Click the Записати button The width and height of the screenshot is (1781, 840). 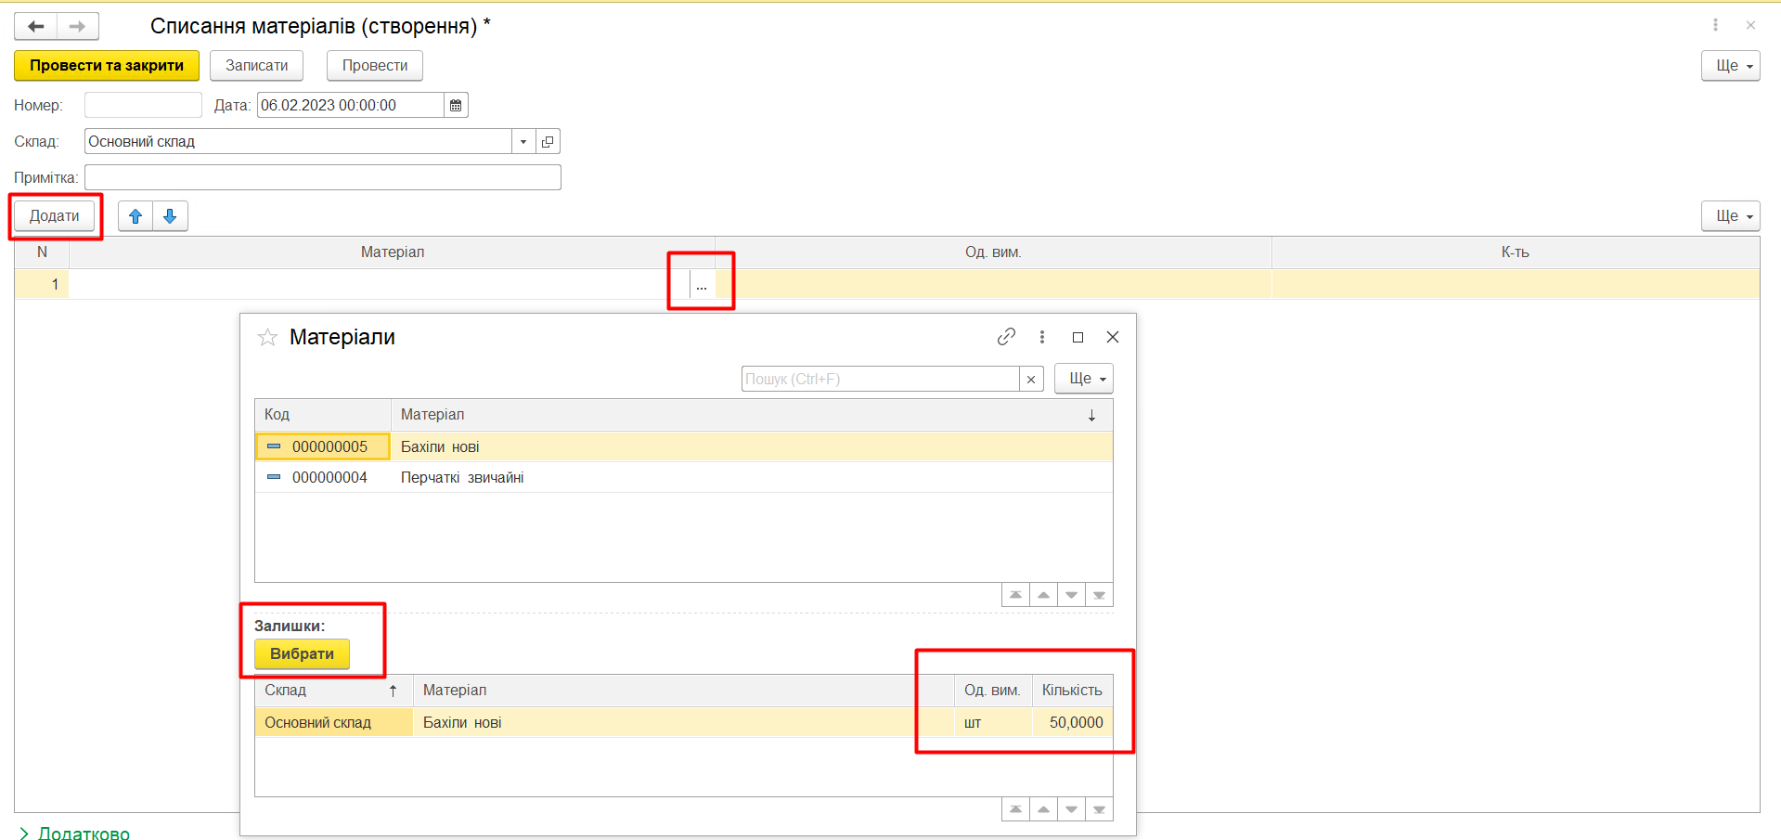pos(256,66)
